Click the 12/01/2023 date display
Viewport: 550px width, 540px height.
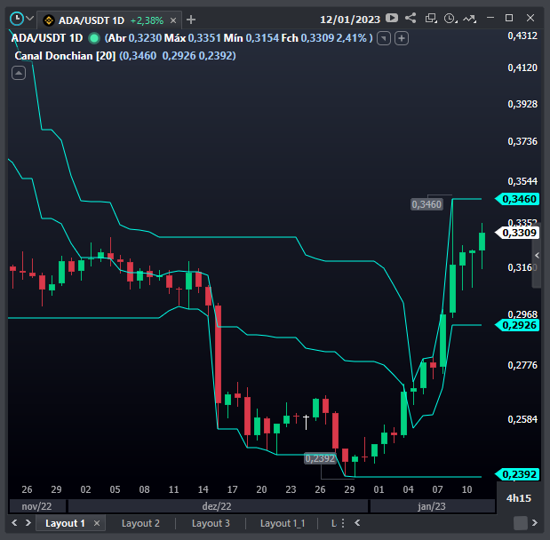click(x=350, y=20)
